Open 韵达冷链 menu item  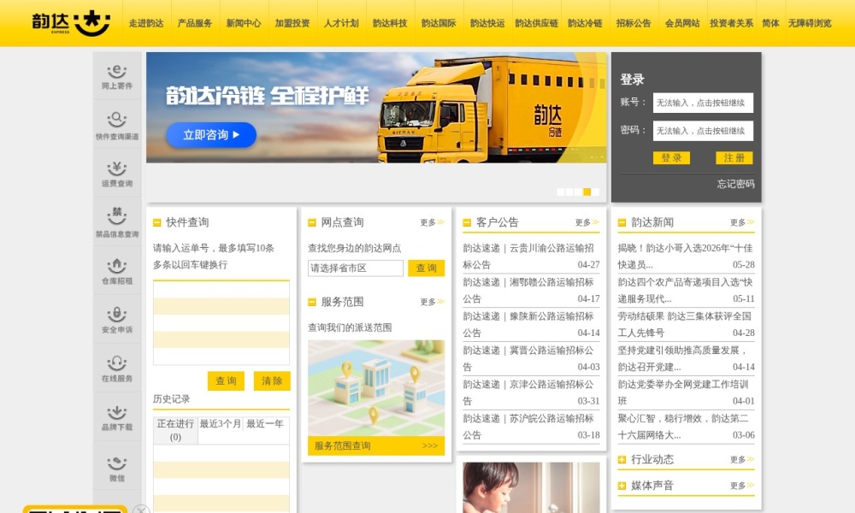(x=585, y=23)
